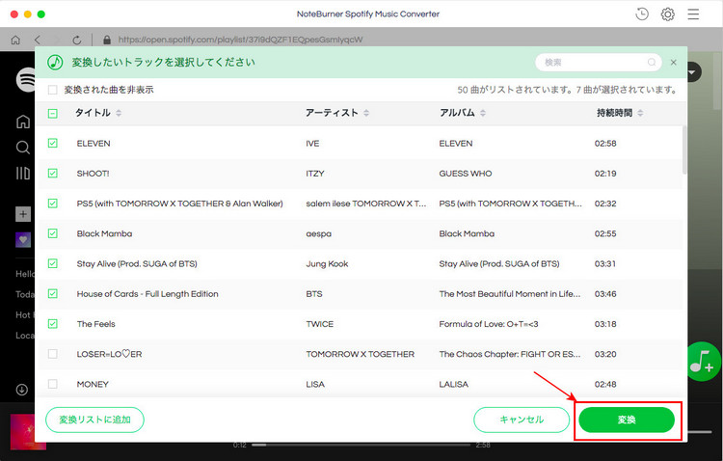Open the Spotify profile dropdown arrow
Image resolution: width=723 pixels, height=461 pixels.
pyautogui.click(x=693, y=72)
